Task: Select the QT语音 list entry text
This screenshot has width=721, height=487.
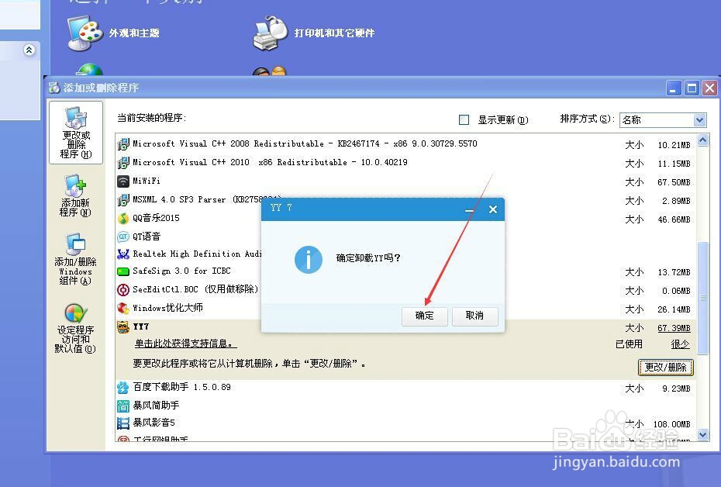Action: click(147, 237)
